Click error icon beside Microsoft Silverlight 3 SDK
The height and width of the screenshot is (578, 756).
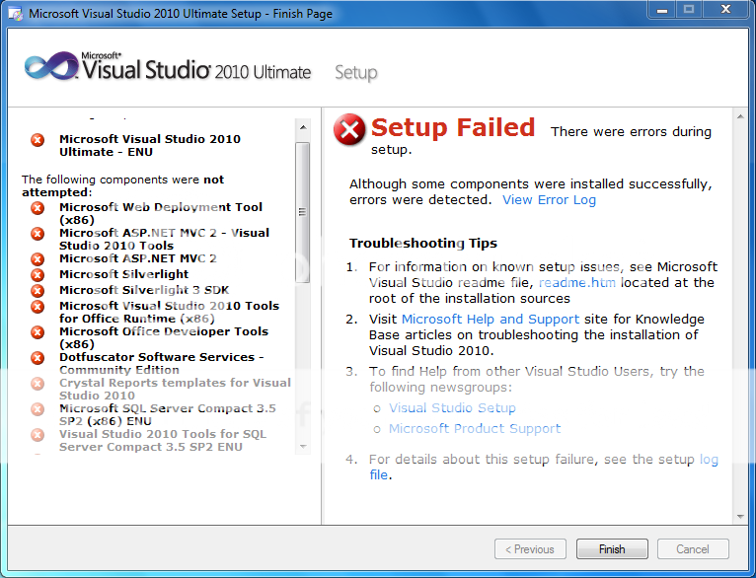pyautogui.click(x=38, y=291)
